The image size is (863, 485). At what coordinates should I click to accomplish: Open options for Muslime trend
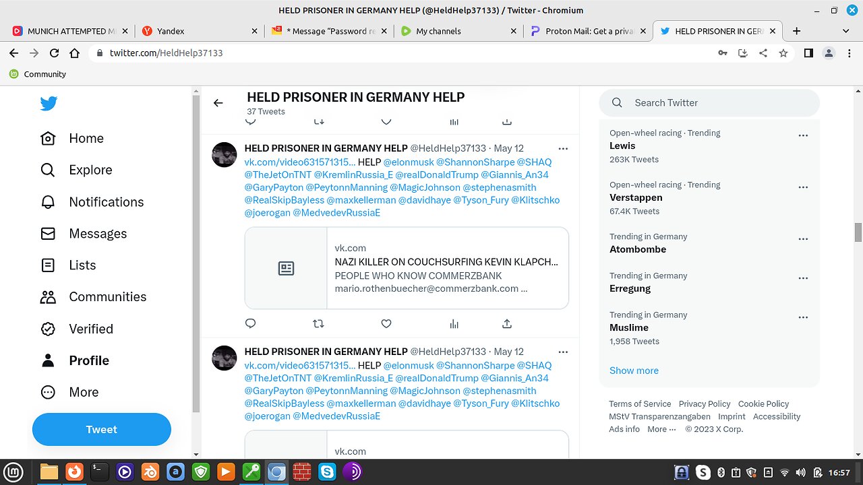[803, 317]
